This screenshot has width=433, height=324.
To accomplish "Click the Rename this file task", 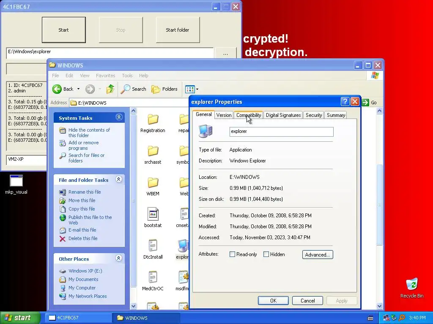I will (85, 192).
